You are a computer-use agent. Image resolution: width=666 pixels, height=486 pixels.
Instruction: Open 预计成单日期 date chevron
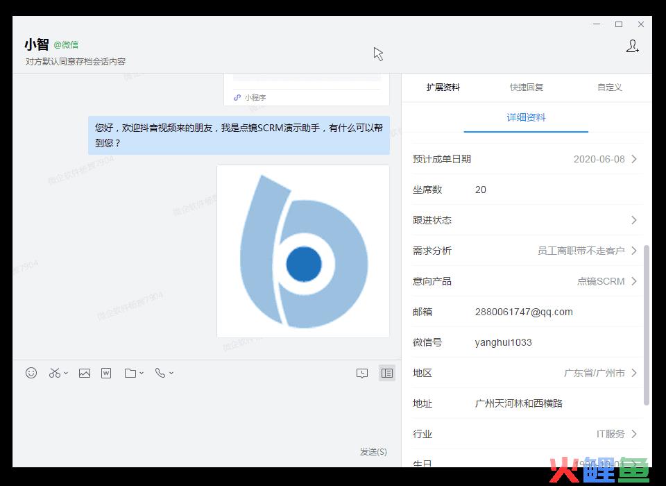point(633,159)
